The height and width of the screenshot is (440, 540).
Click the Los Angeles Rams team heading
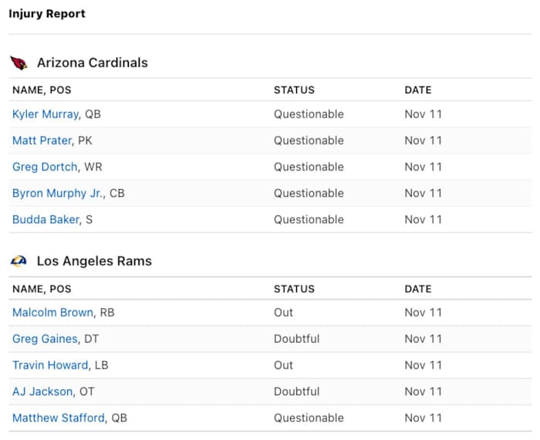click(94, 262)
